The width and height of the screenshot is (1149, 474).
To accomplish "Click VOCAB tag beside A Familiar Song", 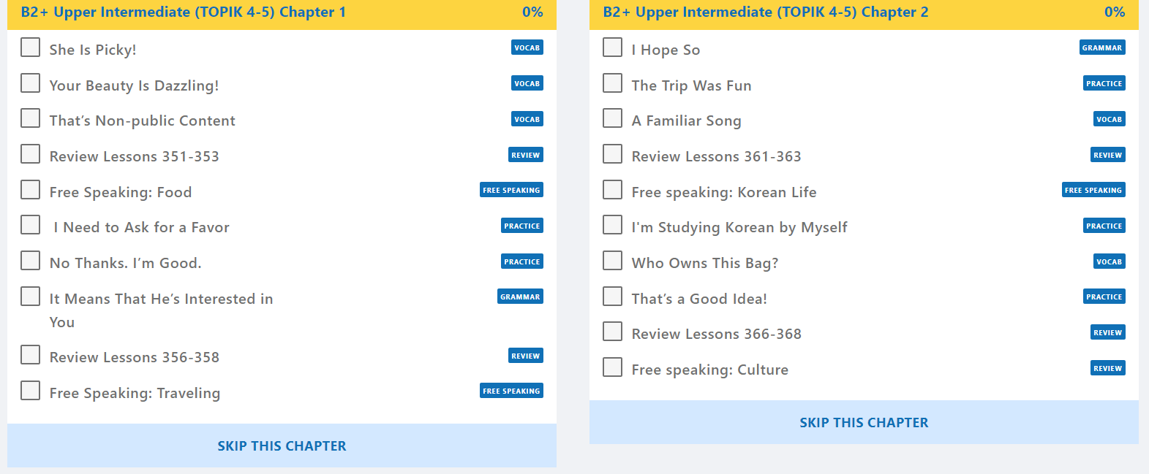I will [x=1110, y=119].
